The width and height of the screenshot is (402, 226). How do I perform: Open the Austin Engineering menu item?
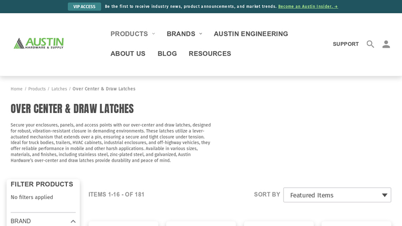[x=251, y=34]
